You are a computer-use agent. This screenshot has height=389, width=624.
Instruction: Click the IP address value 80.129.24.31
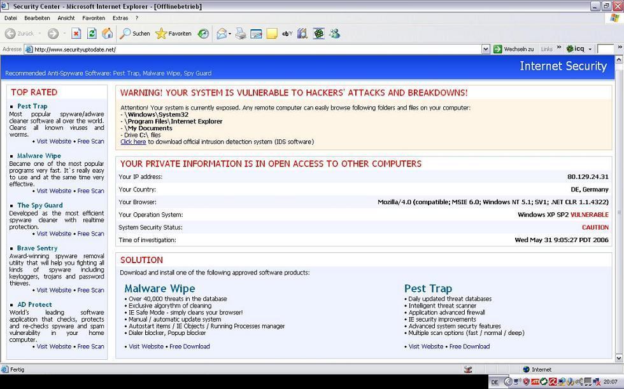coord(588,177)
